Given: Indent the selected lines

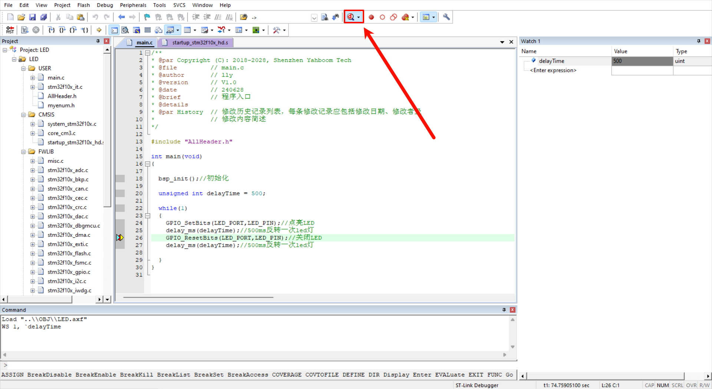Looking at the screenshot, I should pos(196,17).
